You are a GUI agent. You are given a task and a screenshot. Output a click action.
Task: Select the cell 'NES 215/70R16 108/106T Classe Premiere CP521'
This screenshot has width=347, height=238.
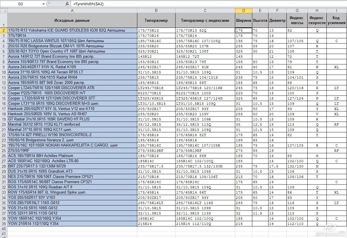pyautogui.click(x=72, y=177)
